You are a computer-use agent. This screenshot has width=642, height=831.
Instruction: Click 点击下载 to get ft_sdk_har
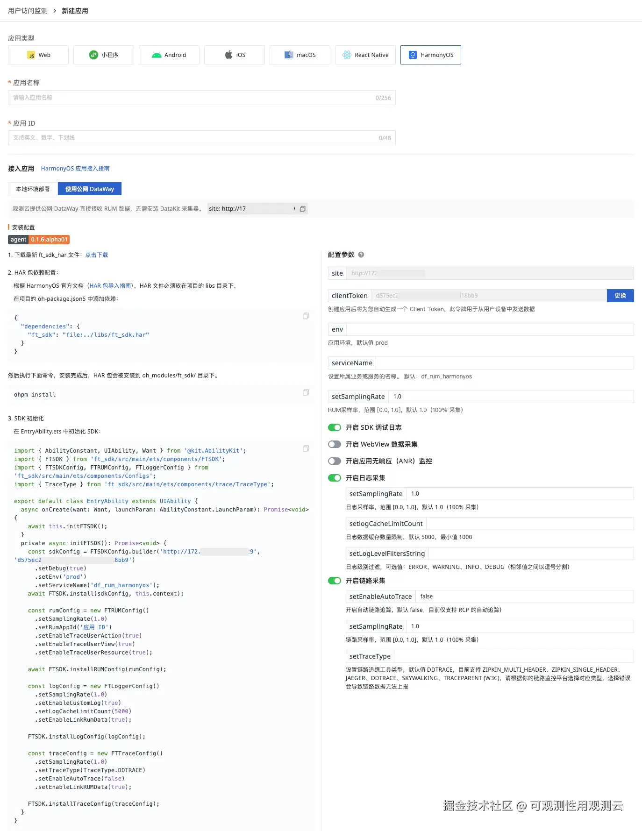click(x=97, y=255)
